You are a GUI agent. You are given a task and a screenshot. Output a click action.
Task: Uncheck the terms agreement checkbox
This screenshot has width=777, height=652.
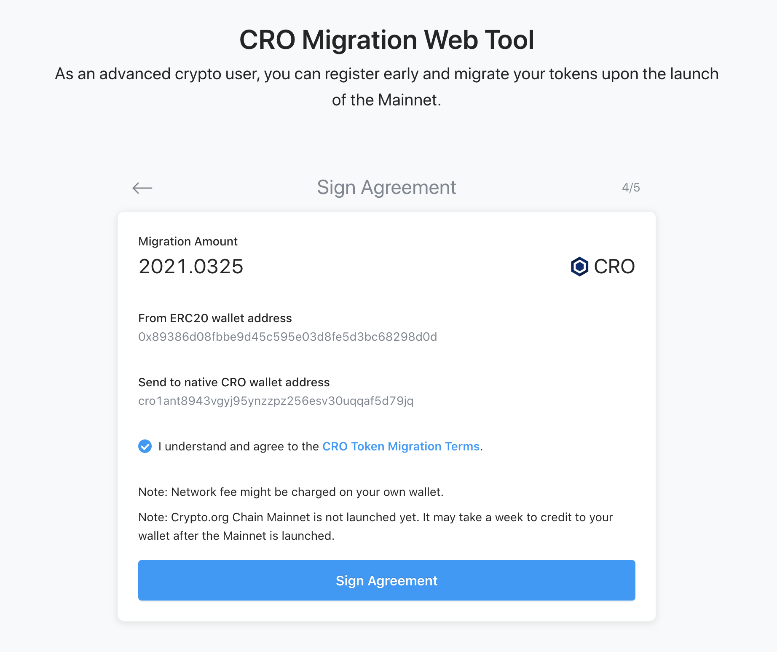tap(145, 446)
